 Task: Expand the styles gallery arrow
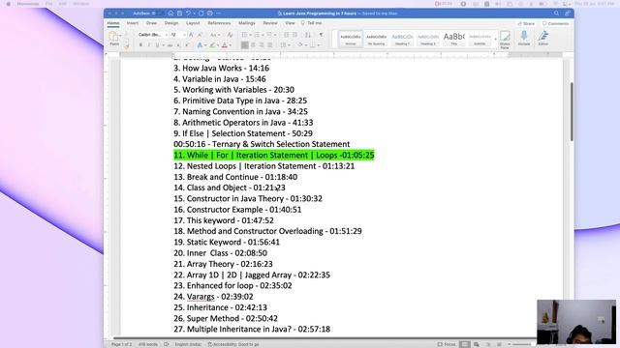(495, 39)
